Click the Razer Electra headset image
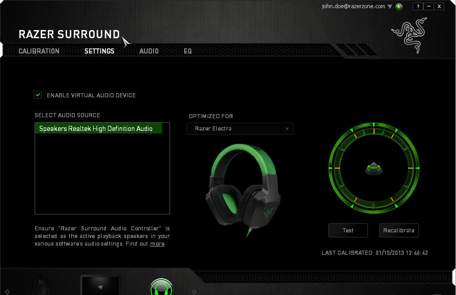The height and width of the screenshot is (295, 456). click(243, 190)
